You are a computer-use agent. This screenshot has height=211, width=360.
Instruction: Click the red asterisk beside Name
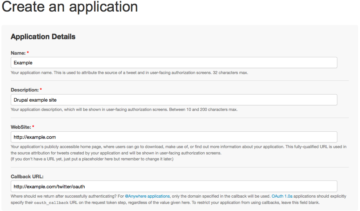tap(28, 53)
